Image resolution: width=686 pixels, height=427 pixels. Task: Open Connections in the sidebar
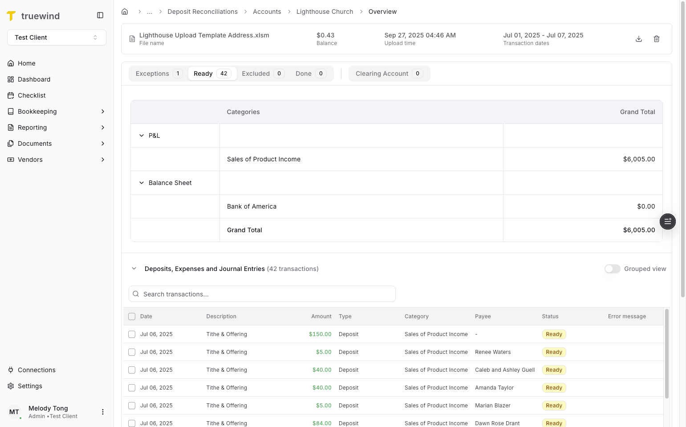[x=37, y=370]
